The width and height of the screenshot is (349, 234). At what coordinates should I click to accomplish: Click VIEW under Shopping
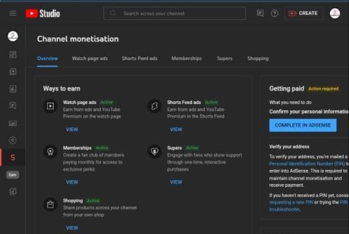[x=72, y=228]
